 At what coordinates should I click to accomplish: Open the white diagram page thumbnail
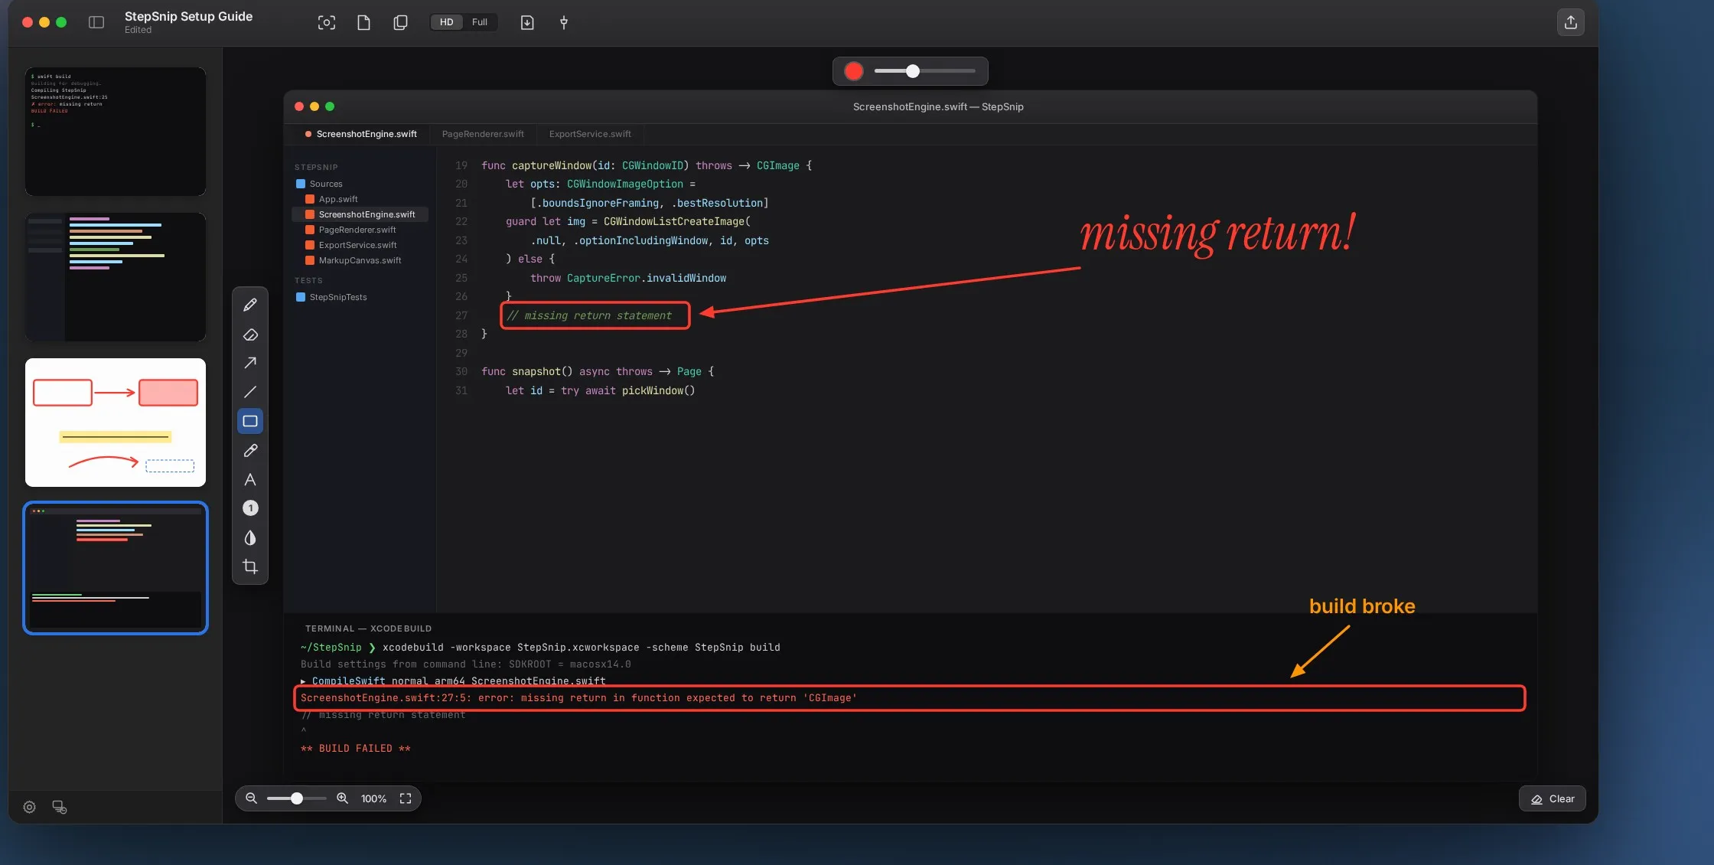pyautogui.click(x=116, y=423)
